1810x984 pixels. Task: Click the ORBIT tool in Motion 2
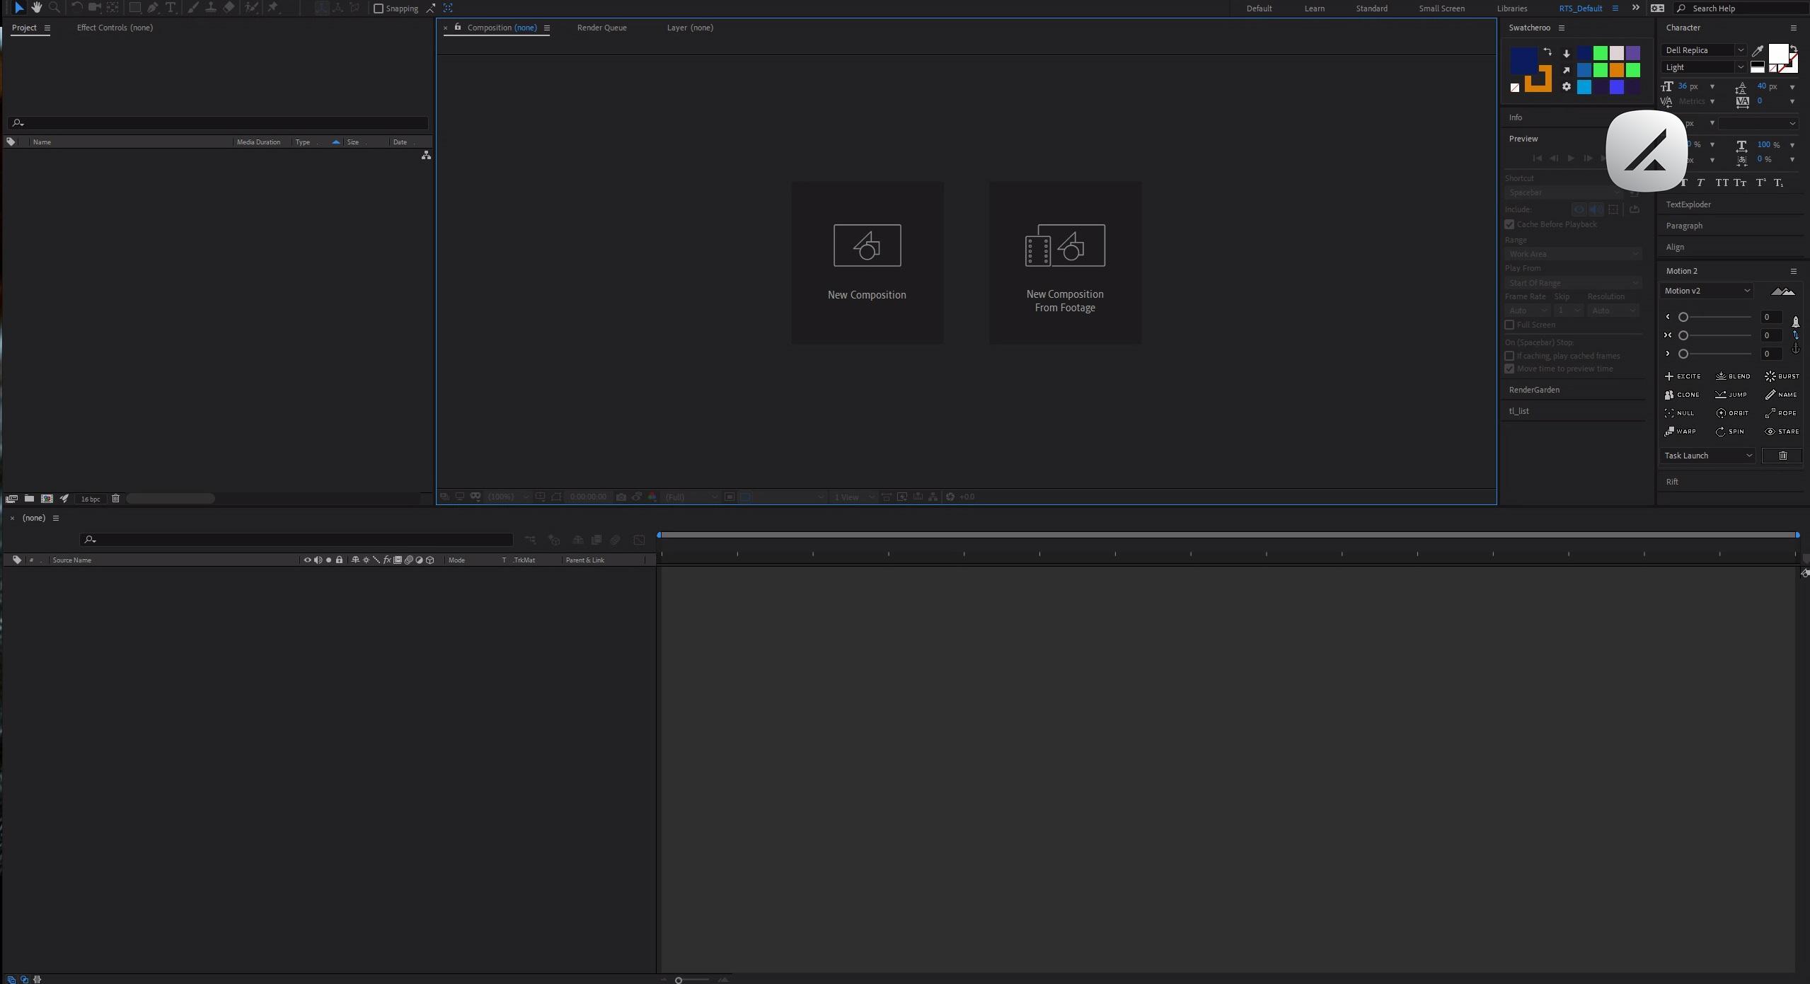[x=1732, y=413]
